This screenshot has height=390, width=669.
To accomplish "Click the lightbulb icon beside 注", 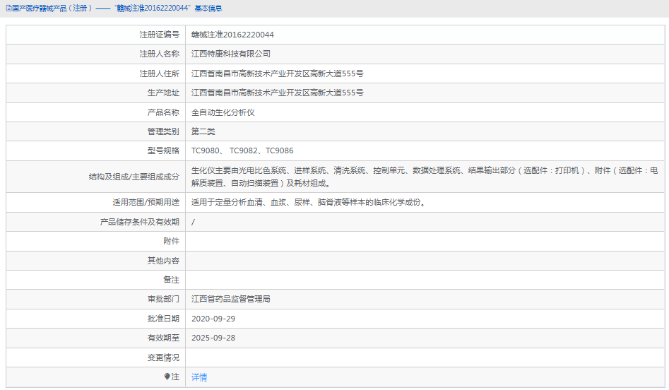I will point(167,377).
